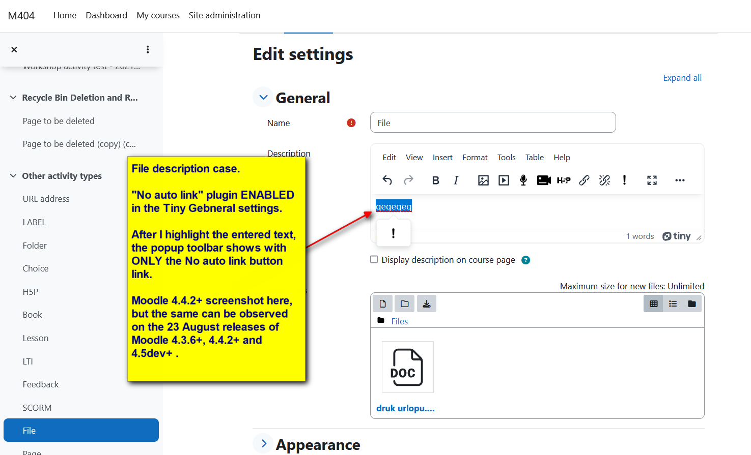Open My courses page
Image resolution: width=751 pixels, height=455 pixels.
(x=158, y=15)
